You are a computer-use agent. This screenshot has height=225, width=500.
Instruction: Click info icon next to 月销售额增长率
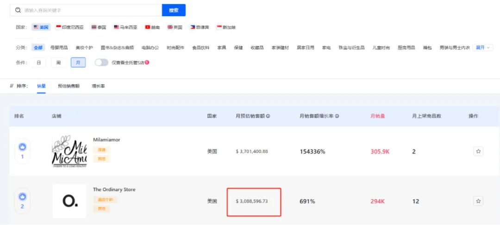point(337,116)
